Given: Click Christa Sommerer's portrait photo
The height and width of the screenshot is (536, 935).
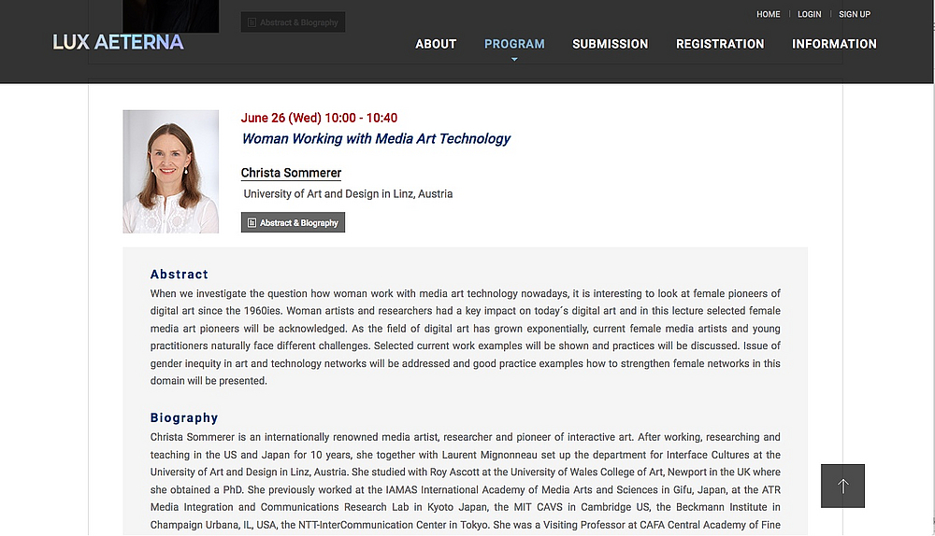Looking at the screenshot, I should pos(170,172).
